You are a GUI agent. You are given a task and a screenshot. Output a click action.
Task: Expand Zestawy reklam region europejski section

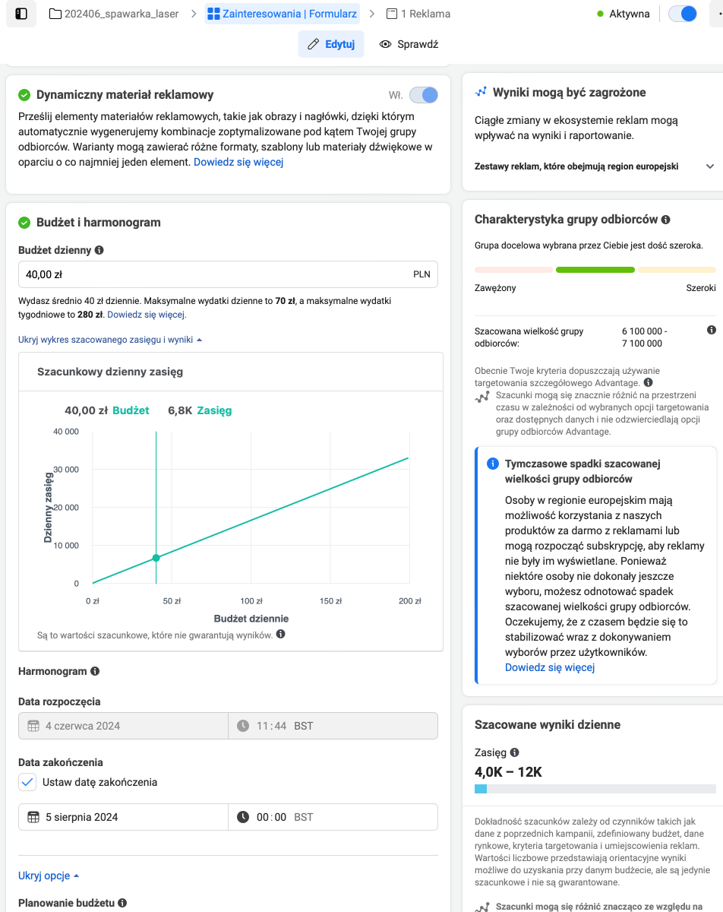click(710, 166)
